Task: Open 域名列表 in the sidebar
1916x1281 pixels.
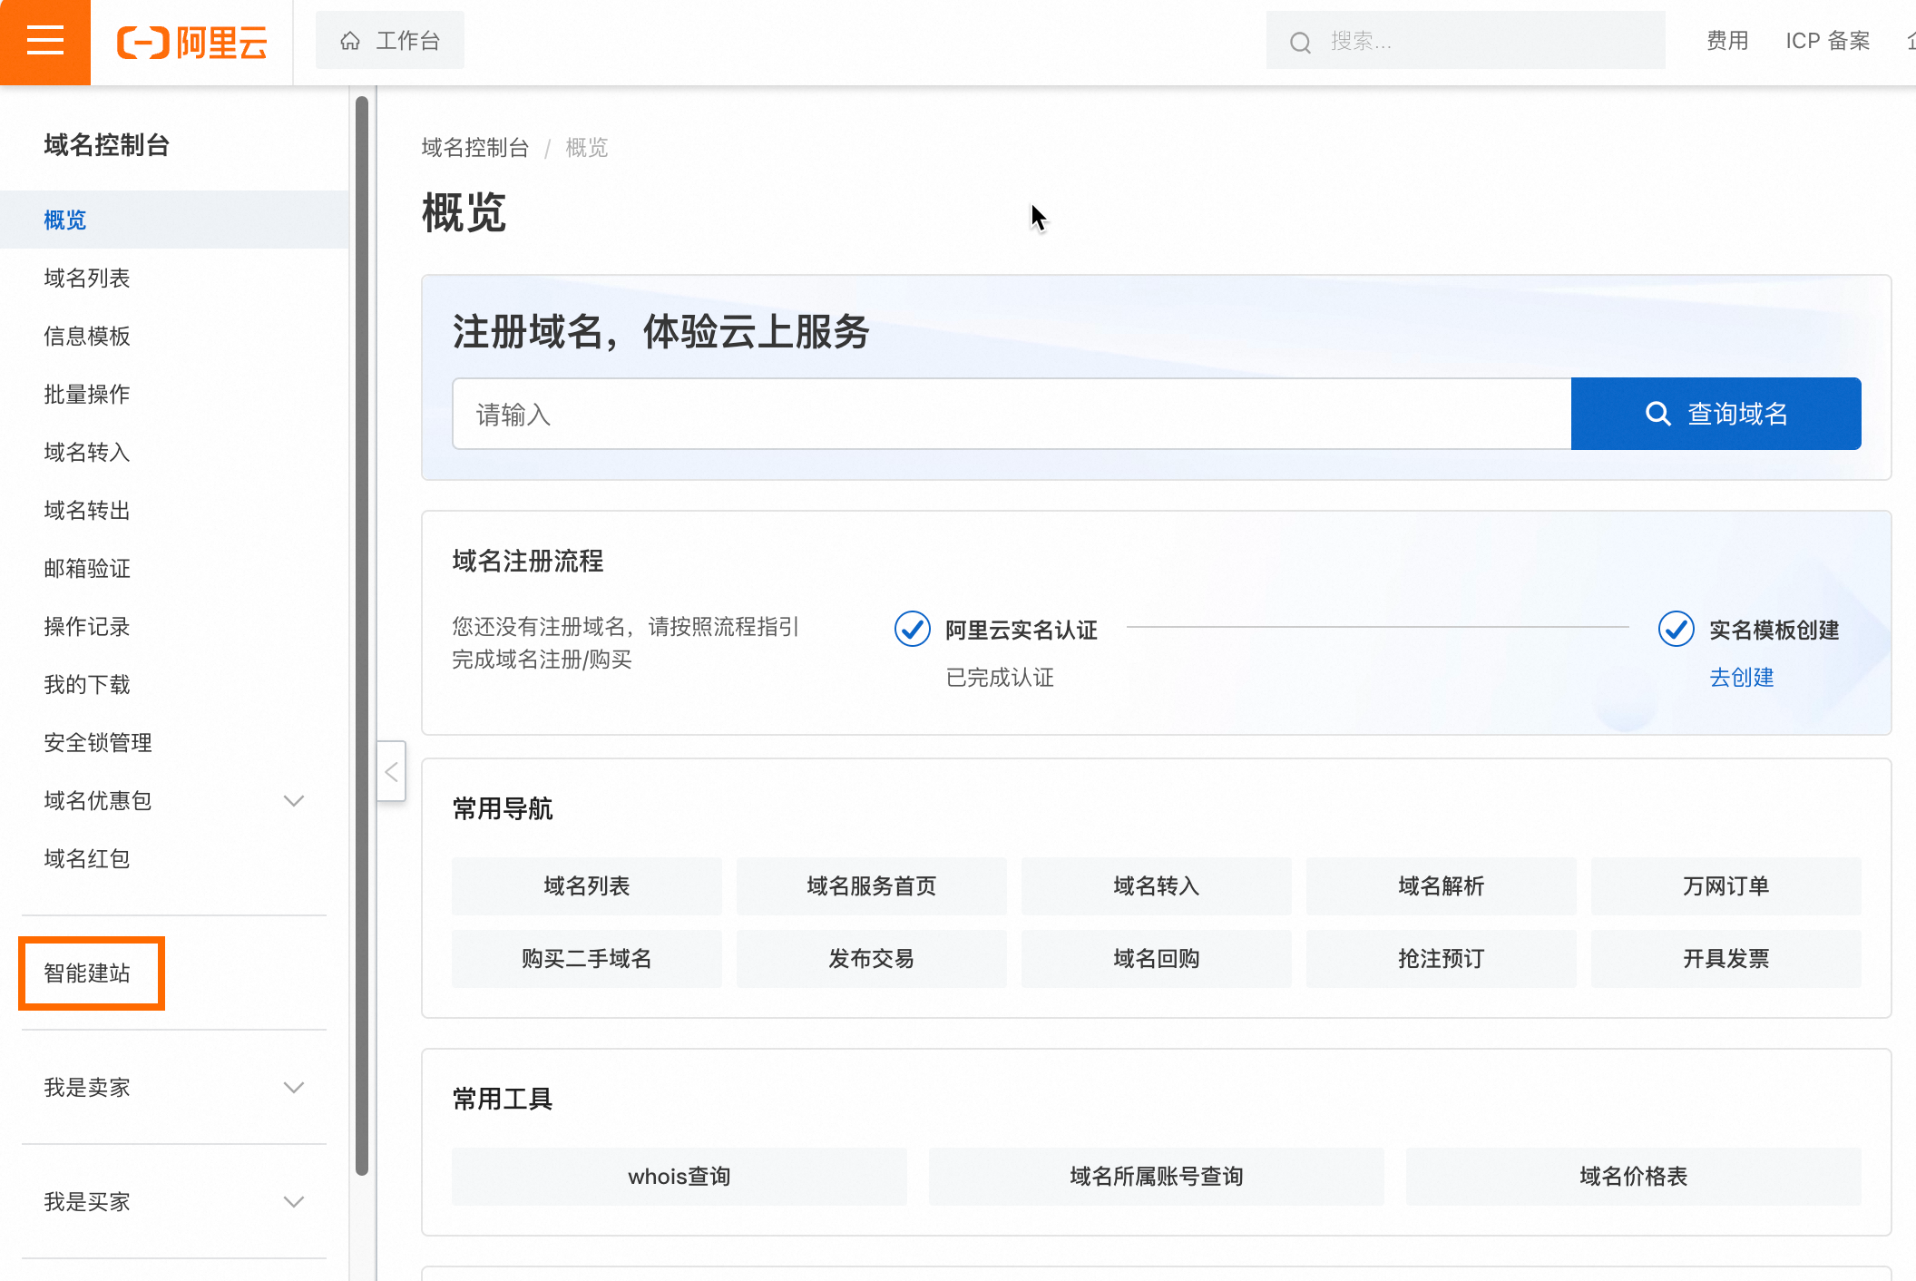Action: (x=174, y=278)
